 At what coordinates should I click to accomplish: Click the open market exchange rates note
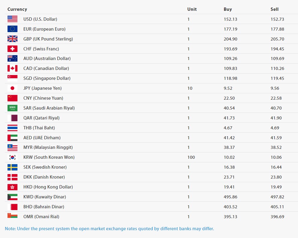pyautogui.click(x=109, y=228)
